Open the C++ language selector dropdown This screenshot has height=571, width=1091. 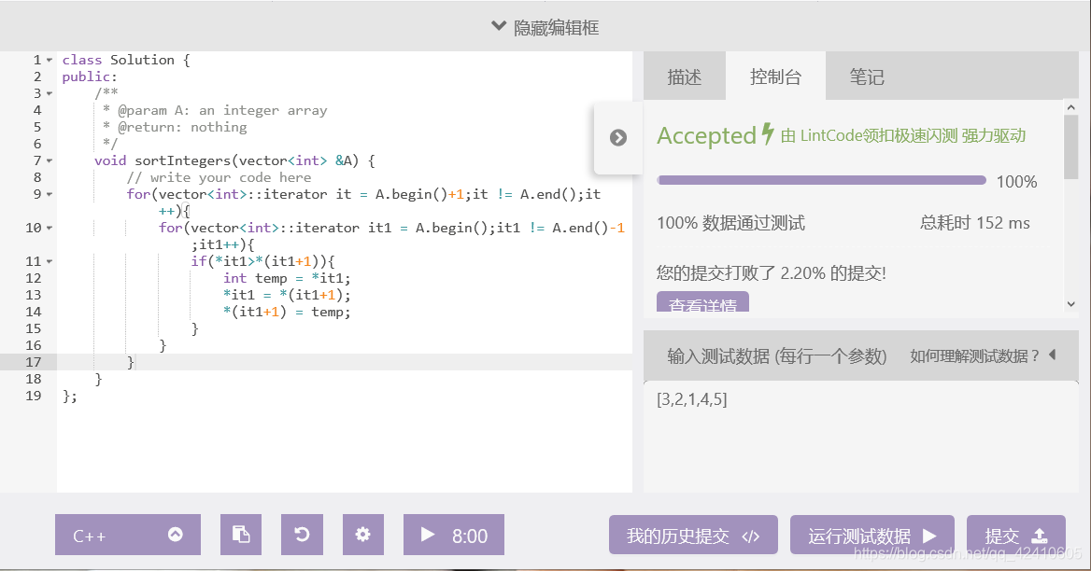(x=127, y=535)
